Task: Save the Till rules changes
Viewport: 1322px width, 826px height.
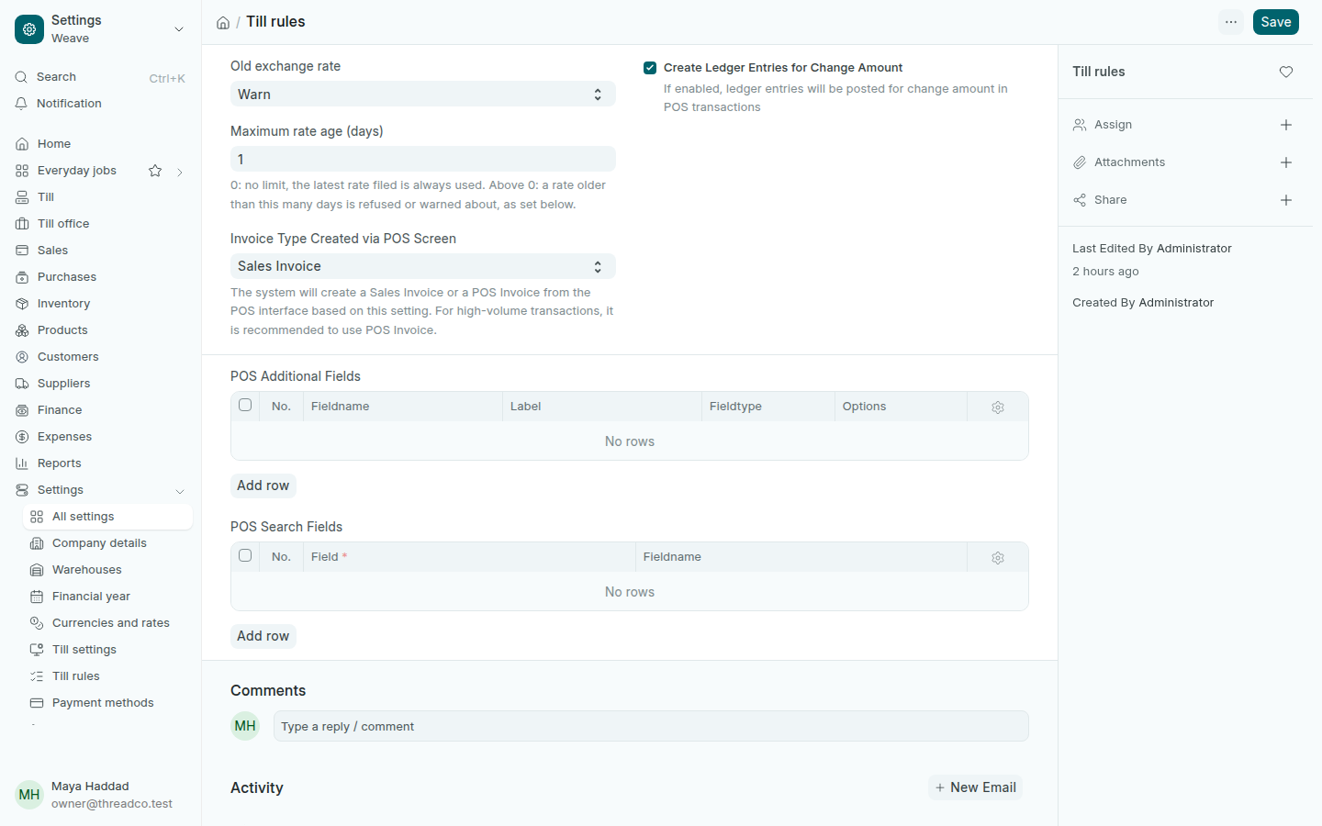Action: [1276, 22]
